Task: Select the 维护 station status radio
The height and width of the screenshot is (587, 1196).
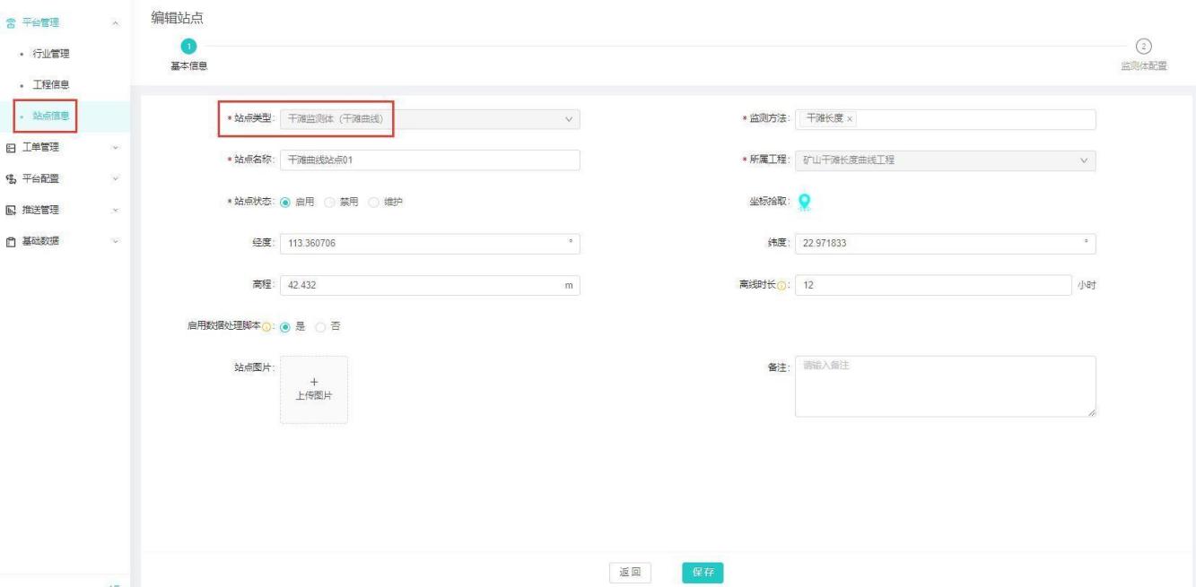Action: (372, 202)
